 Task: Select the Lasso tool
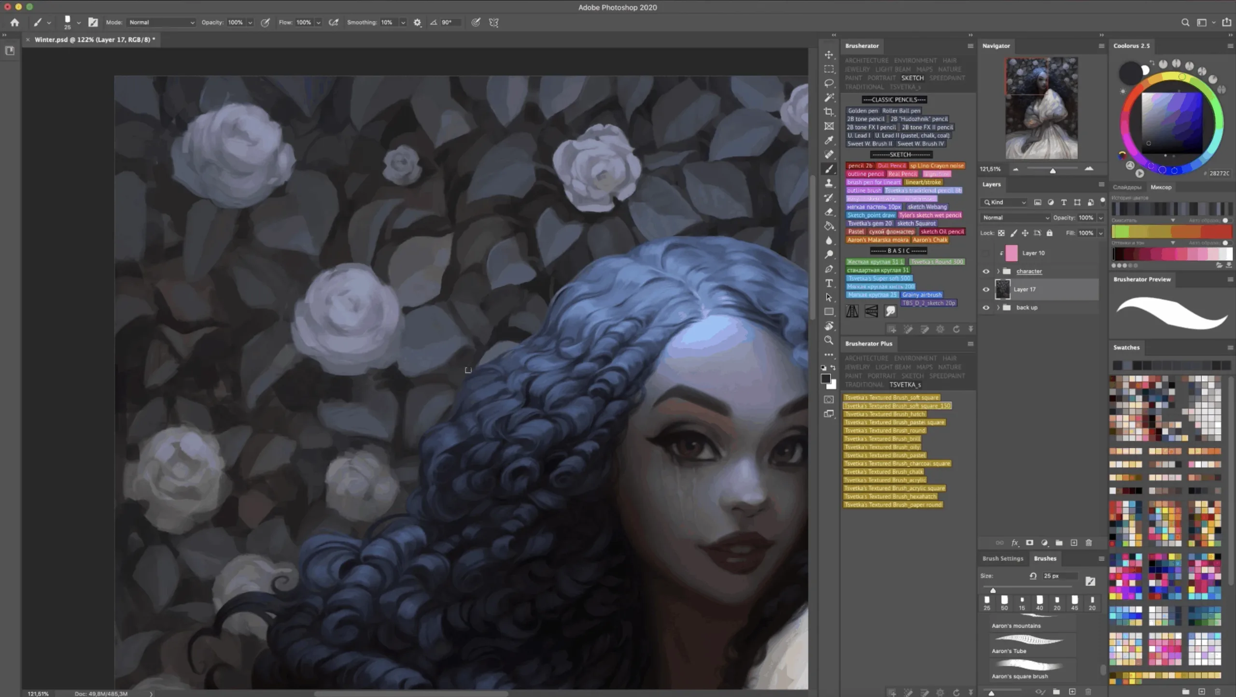(829, 83)
